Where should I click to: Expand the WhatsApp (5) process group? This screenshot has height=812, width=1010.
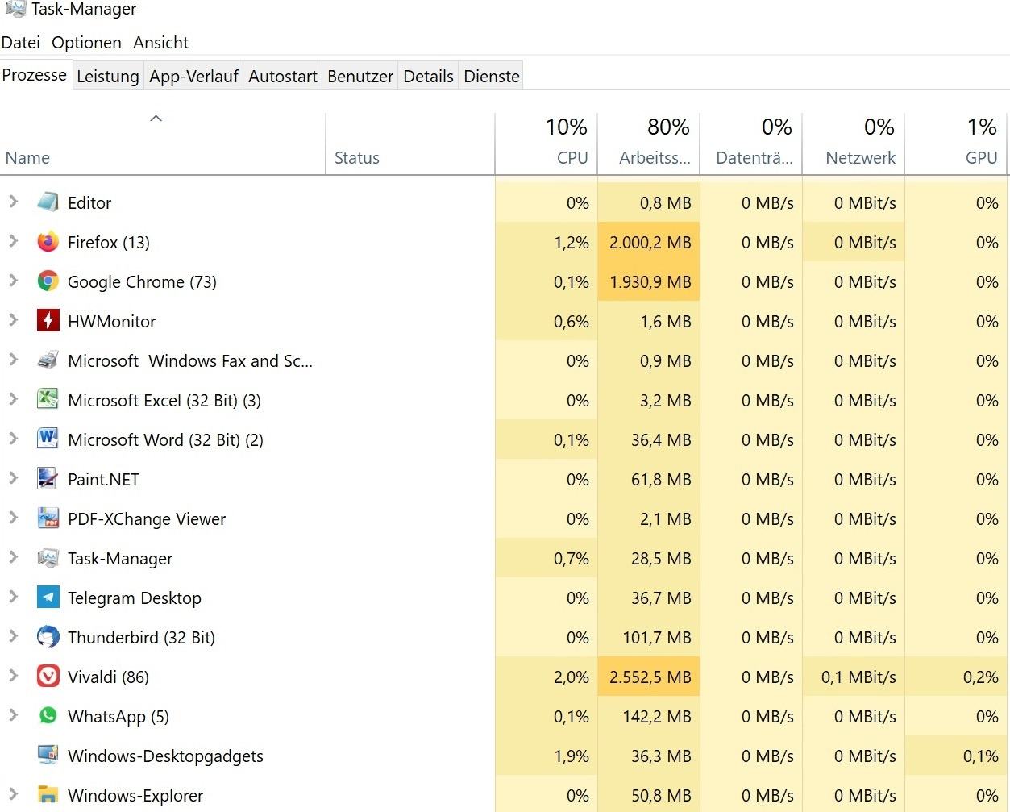(x=13, y=715)
